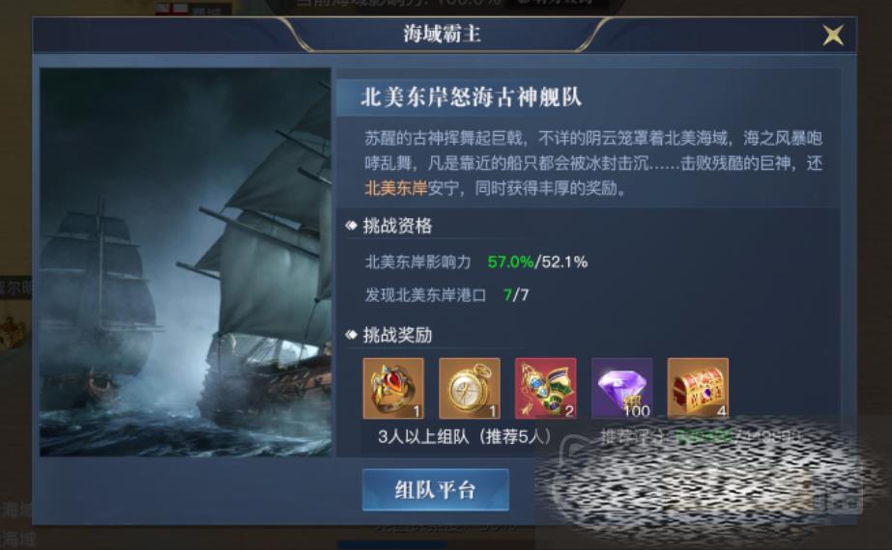Tap the 北美东岸怒海古神舰队 heading
892x550 pixels.
tap(471, 97)
